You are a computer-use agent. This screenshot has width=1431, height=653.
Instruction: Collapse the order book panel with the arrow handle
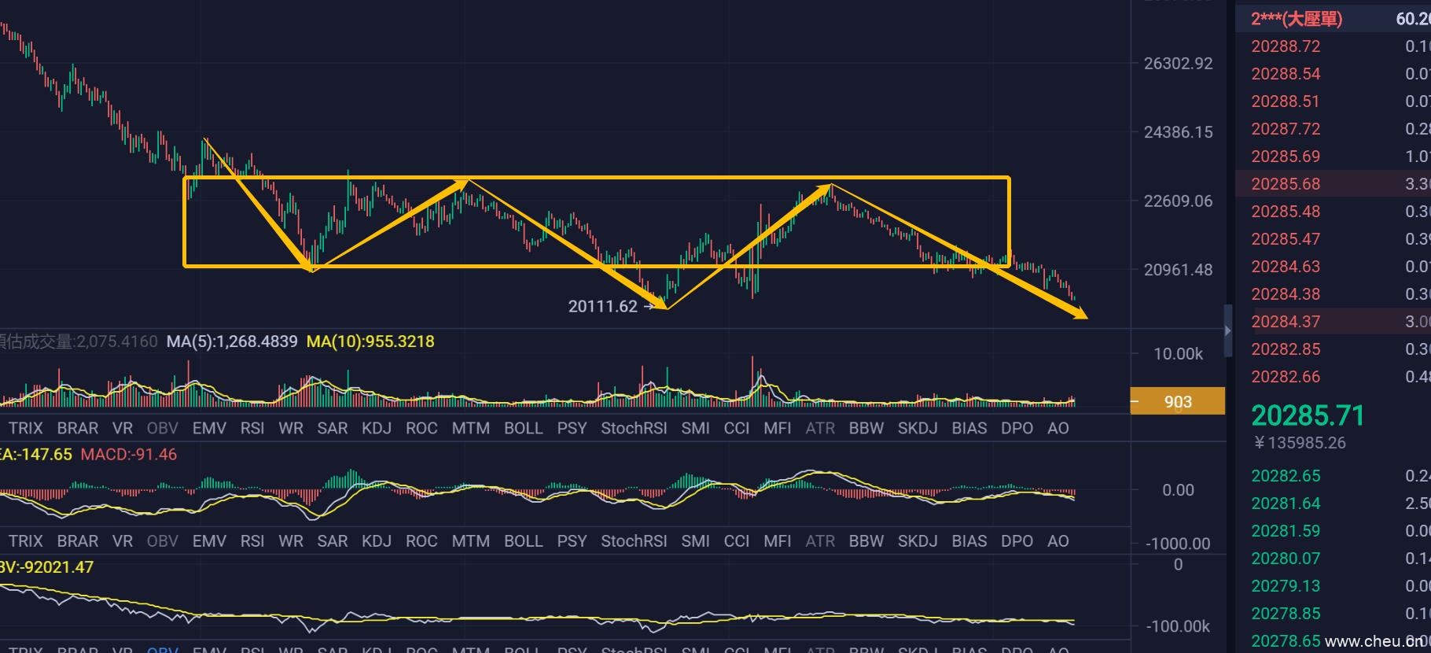(1227, 331)
